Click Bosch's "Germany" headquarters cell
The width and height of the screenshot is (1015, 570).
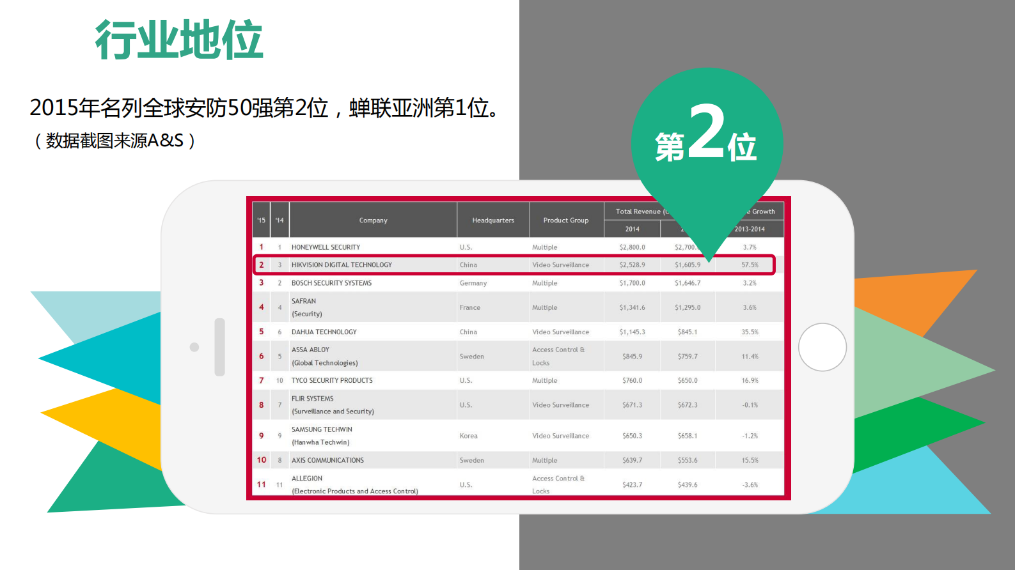(x=473, y=283)
